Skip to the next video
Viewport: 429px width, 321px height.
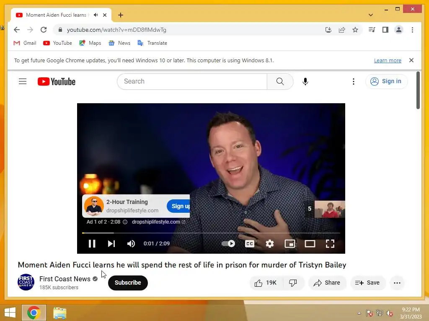(111, 244)
